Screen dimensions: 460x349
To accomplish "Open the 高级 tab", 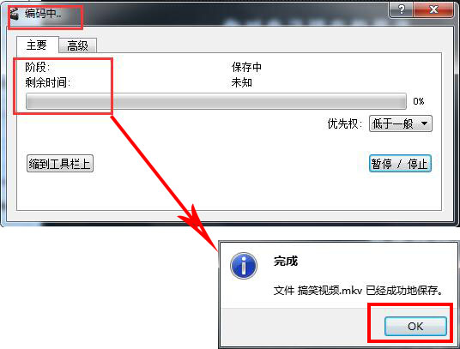I will pyautogui.click(x=78, y=45).
